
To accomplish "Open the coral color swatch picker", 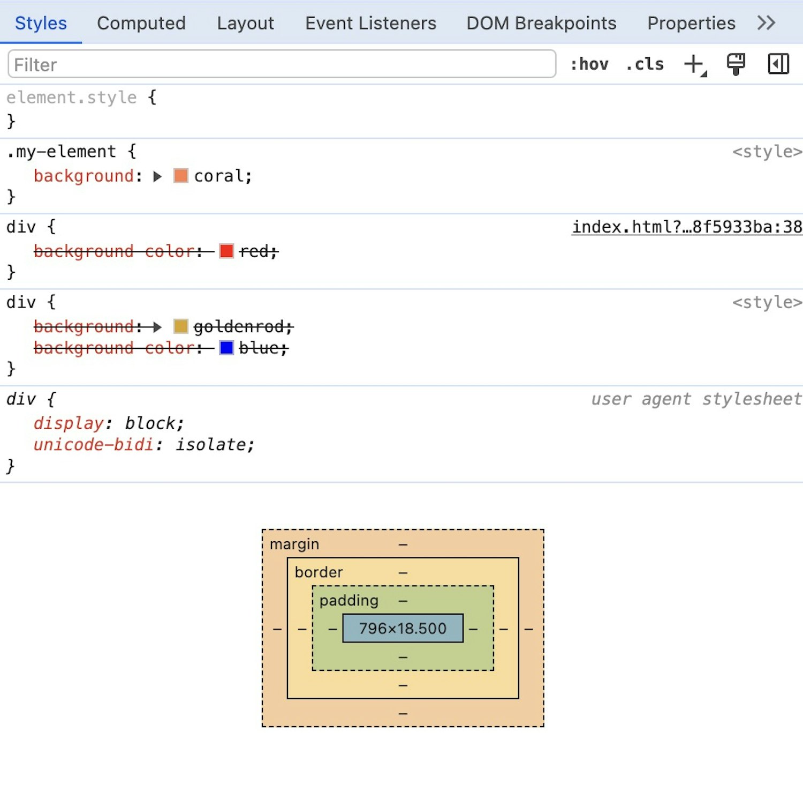I will pyautogui.click(x=180, y=176).
